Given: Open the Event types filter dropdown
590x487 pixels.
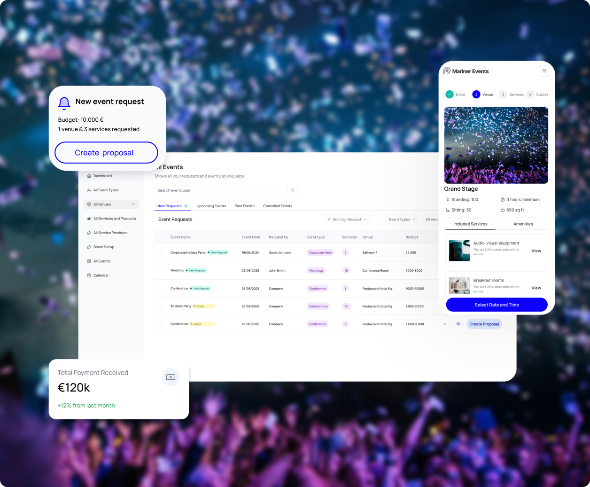Looking at the screenshot, I should tap(402, 220).
